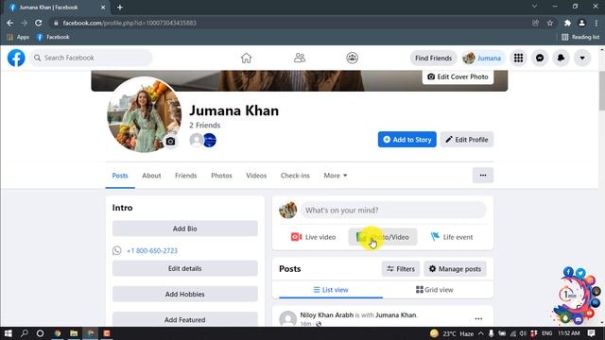Bookmark this page with the star icon

[550, 23]
